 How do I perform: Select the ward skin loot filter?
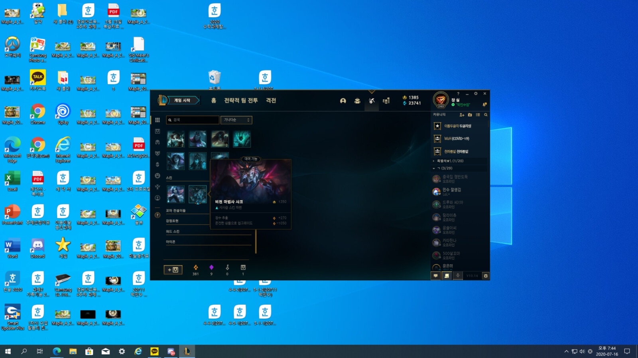point(158,187)
